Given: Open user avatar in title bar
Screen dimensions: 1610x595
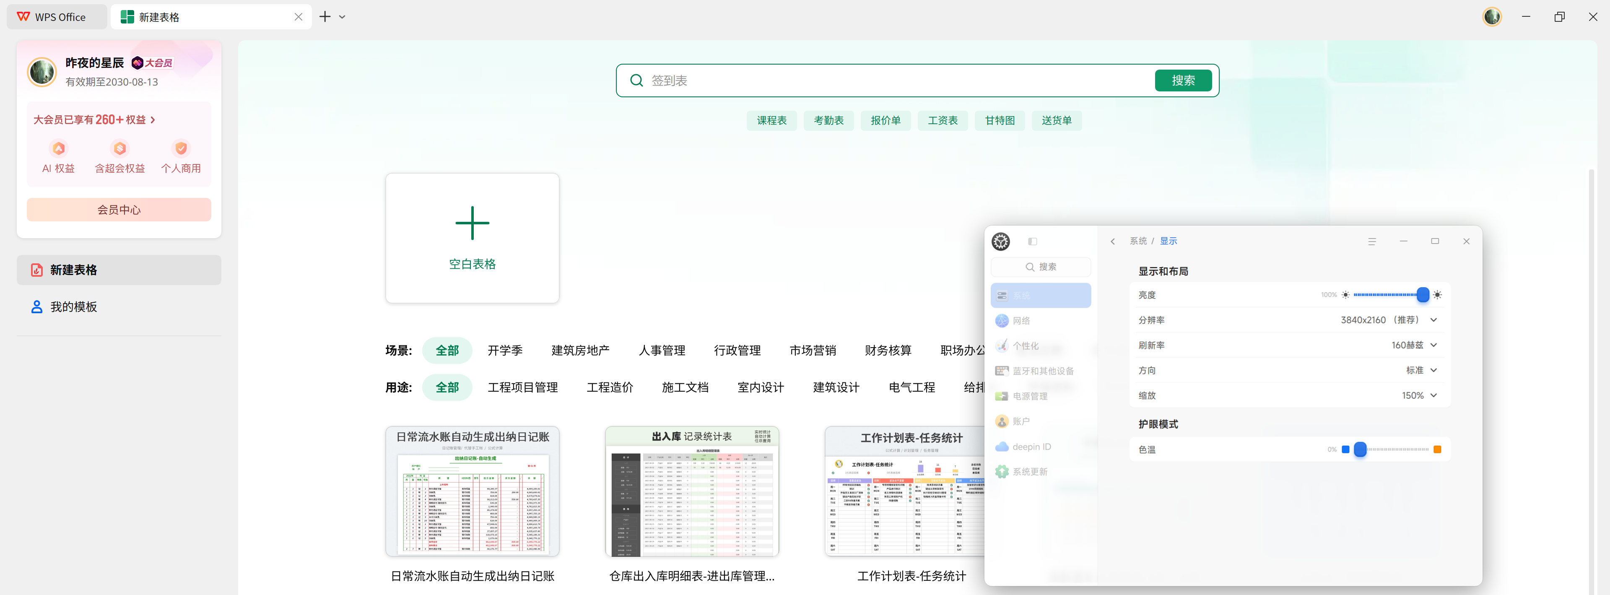Looking at the screenshot, I should click(x=1492, y=17).
